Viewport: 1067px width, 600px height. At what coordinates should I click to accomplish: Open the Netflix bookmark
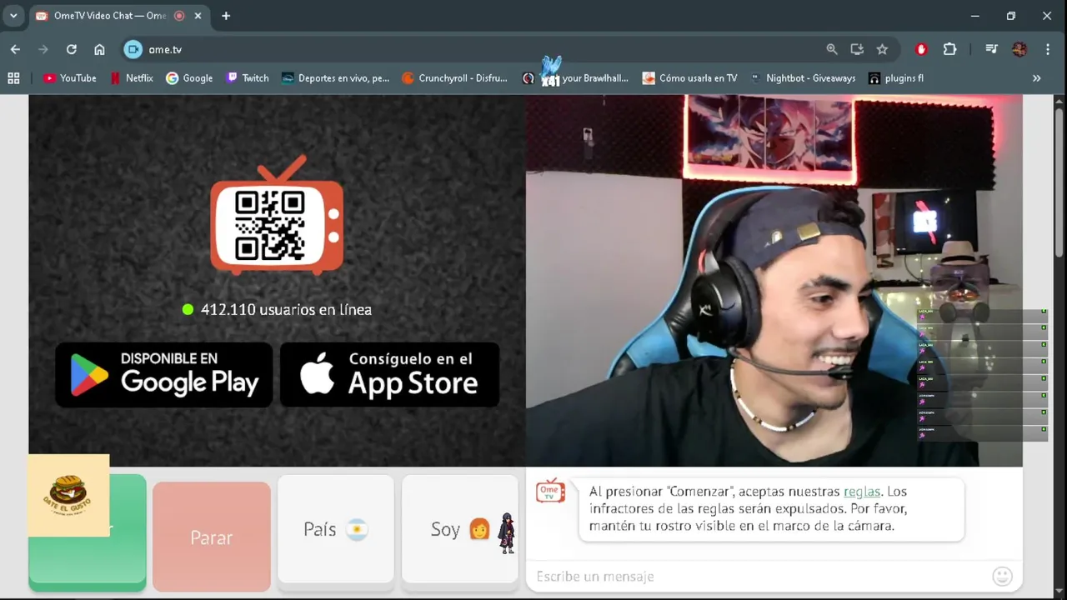(131, 78)
